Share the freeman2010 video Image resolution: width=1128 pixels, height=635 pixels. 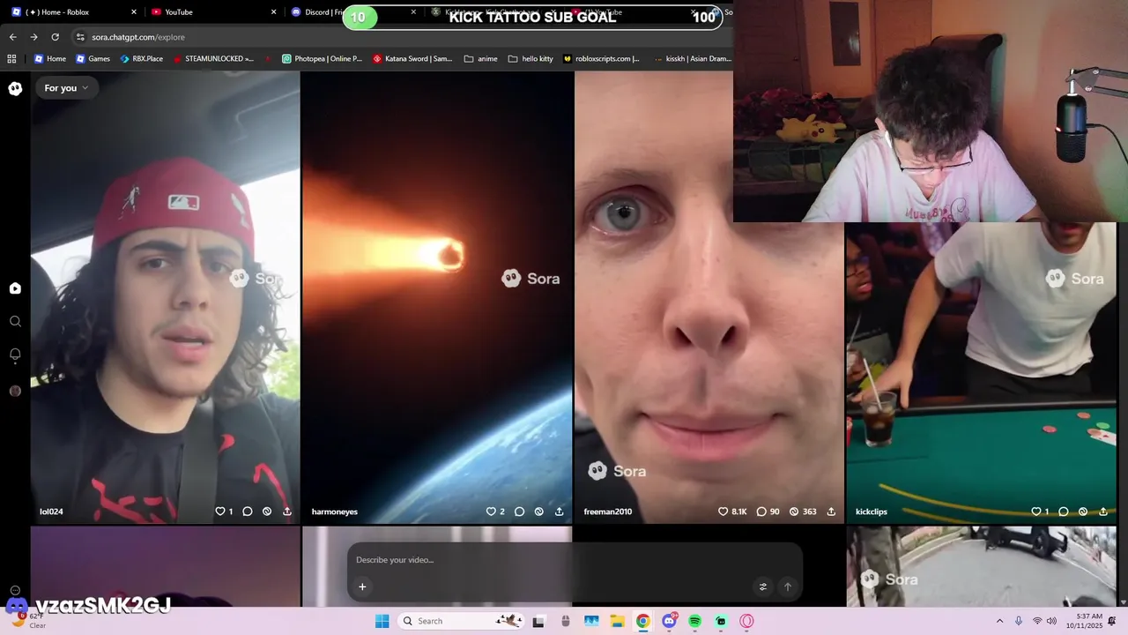831,512
